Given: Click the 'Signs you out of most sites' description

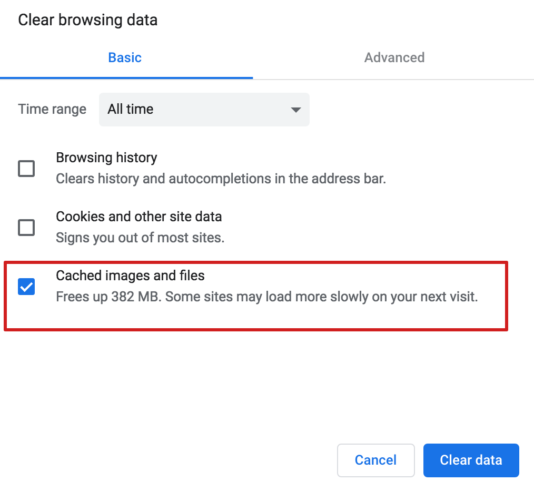Looking at the screenshot, I should pyautogui.click(x=140, y=238).
